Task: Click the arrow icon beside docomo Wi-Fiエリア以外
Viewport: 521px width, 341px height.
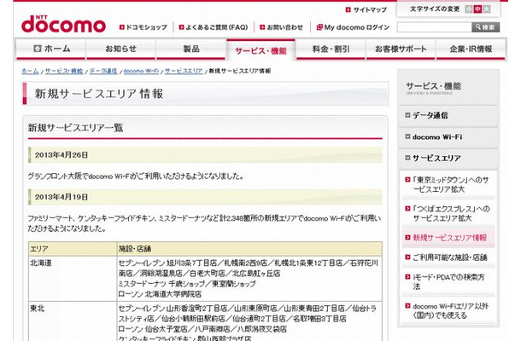Action: coord(407,306)
